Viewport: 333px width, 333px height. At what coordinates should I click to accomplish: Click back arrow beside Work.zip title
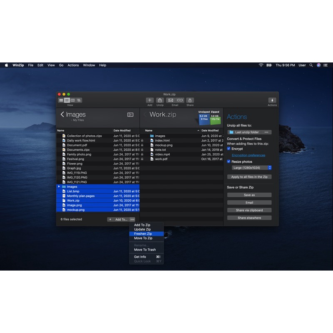(x=145, y=114)
